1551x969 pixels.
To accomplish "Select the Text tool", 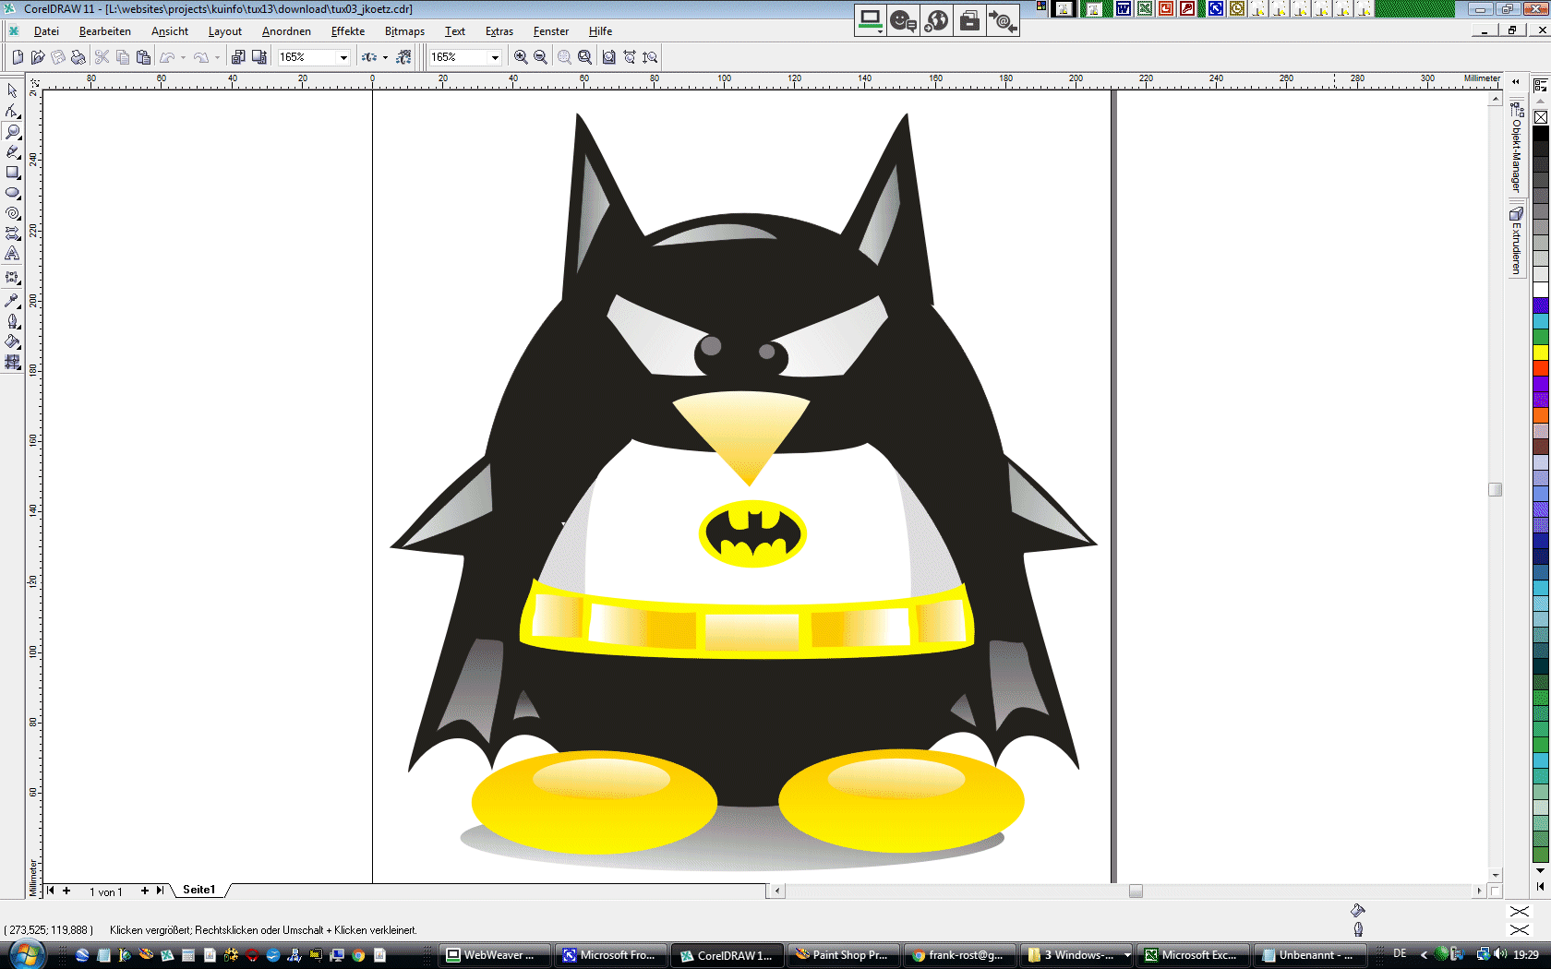I will tap(12, 253).
